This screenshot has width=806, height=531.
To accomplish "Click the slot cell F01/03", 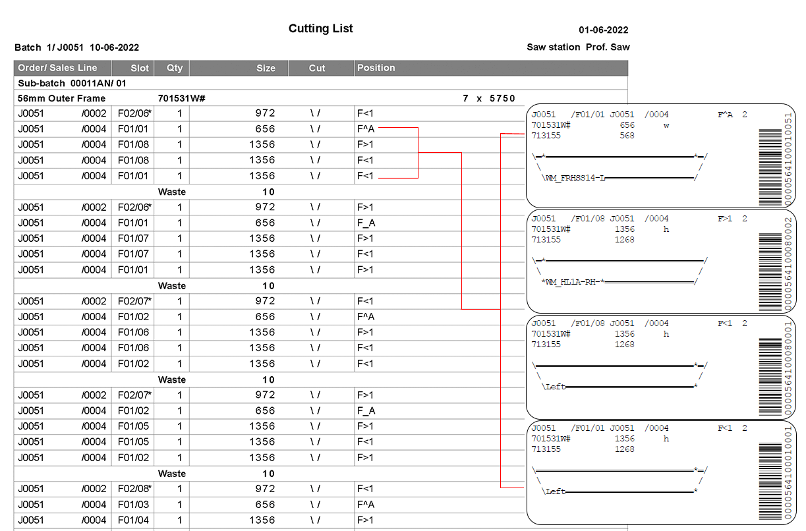I will coord(133,505).
